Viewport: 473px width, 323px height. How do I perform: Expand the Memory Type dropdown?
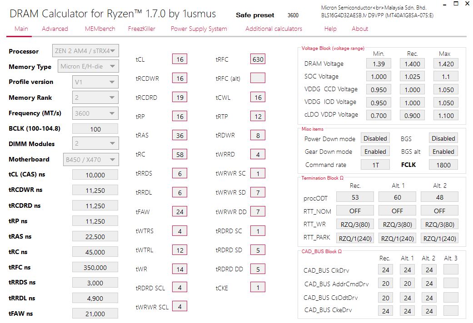pyautogui.click(x=88, y=66)
